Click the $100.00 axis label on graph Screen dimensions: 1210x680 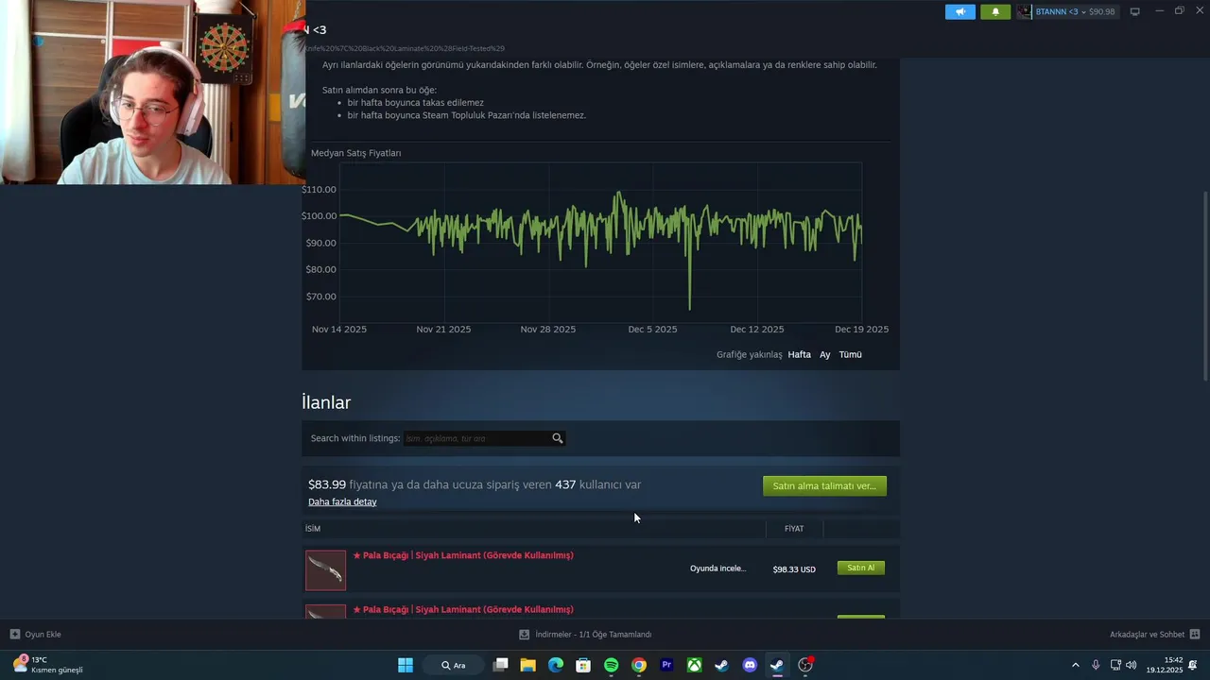pyautogui.click(x=319, y=216)
